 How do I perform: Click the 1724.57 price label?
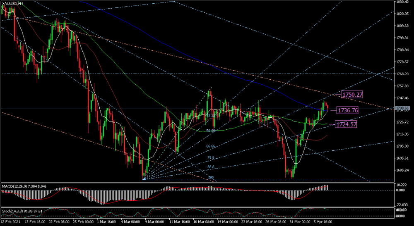click(346, 124)
